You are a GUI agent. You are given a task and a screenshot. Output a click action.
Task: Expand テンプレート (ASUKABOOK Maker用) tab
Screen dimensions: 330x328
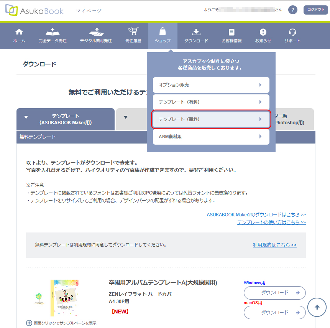(x=65, y=119)
